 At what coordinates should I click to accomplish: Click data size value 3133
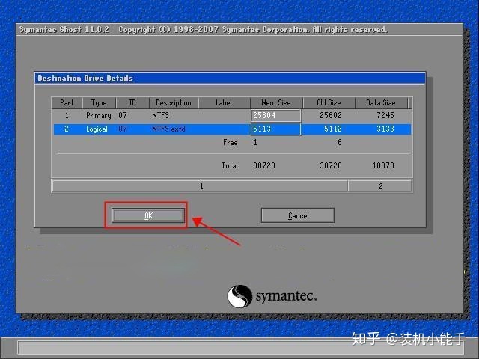point(385,129)
